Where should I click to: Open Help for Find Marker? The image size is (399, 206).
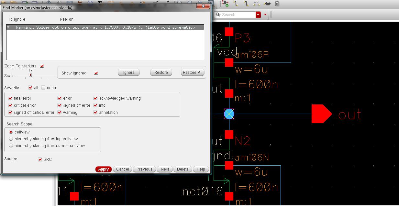pyautogui.click(x=201, y=169)
